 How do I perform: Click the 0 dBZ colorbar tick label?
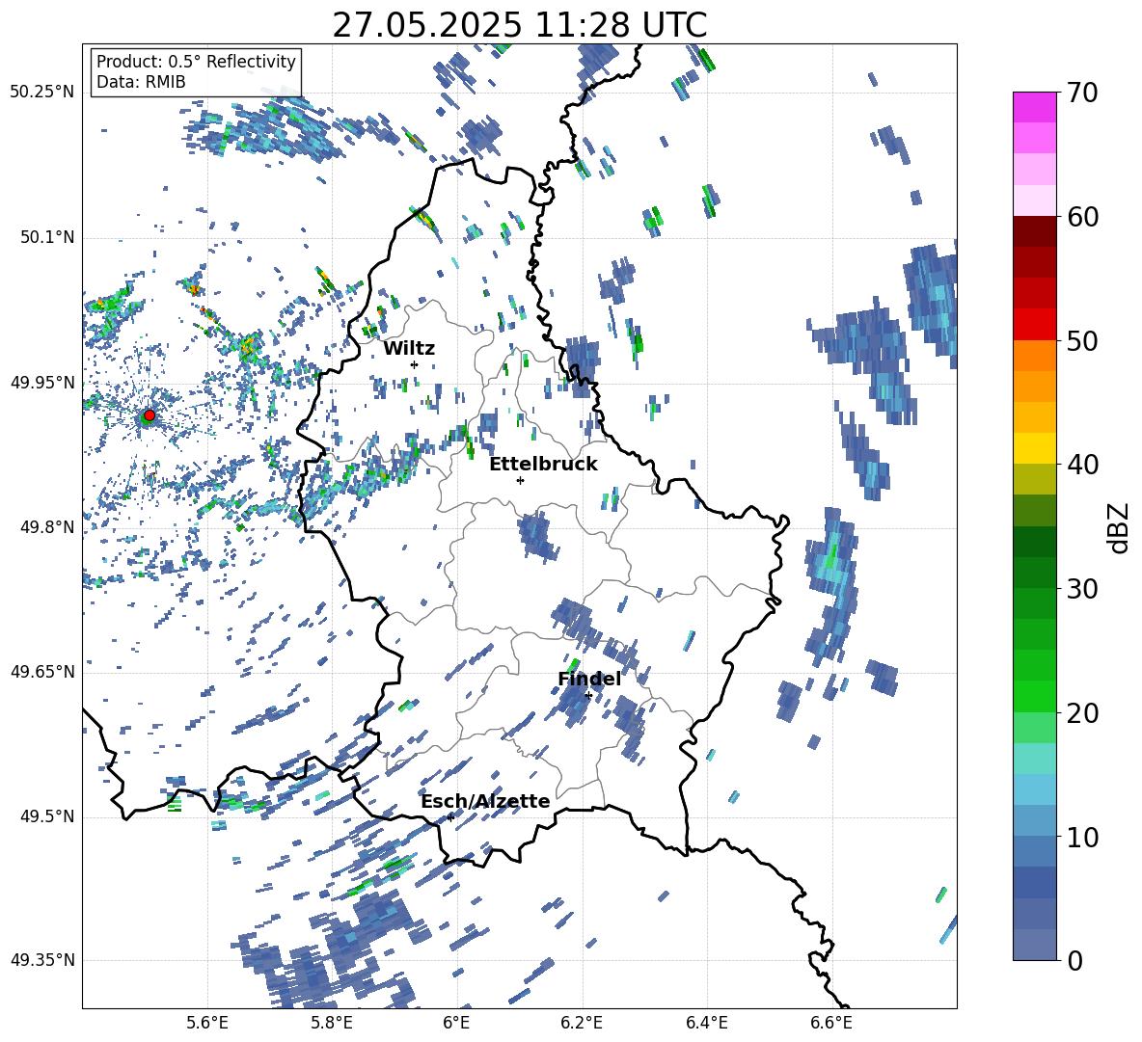coord(1074,960)
